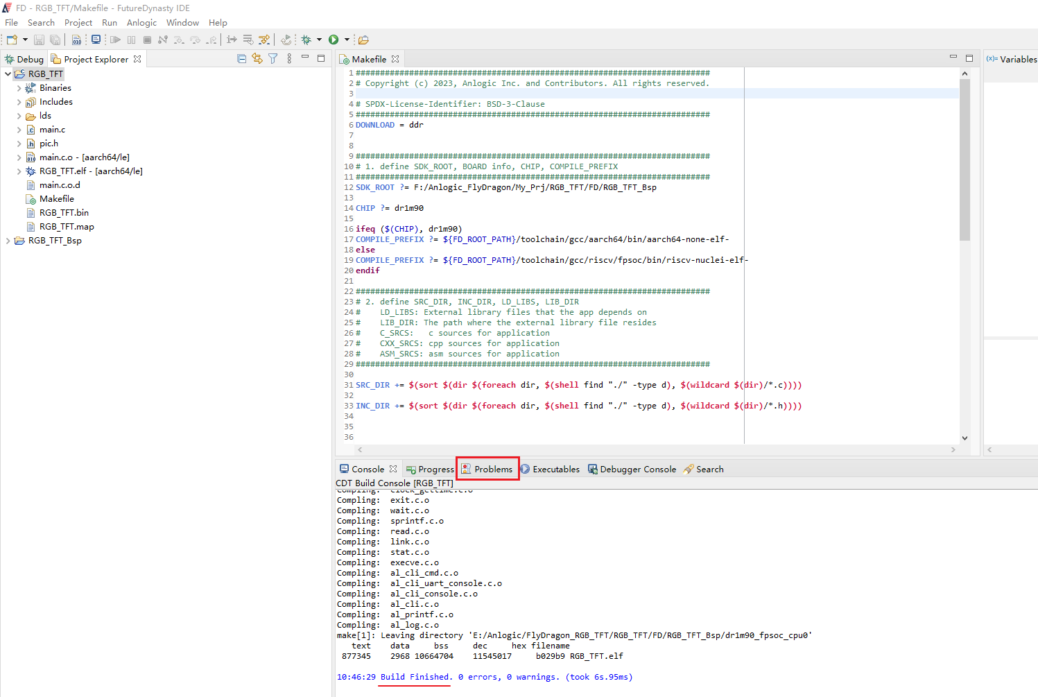Viewport: 1038px width, 697px height.
Task: Switch to the Problems tab
Action: coord(487,470)
